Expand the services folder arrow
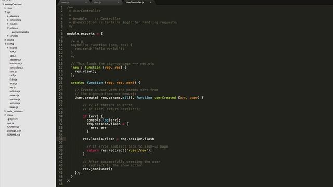 click(x=8, y=36)
